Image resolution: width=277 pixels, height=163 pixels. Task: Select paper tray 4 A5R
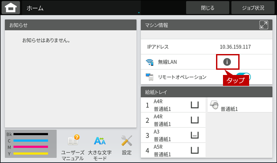click(173, 150)
